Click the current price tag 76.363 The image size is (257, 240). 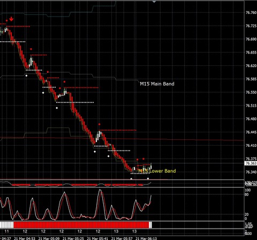pos(251,163)
